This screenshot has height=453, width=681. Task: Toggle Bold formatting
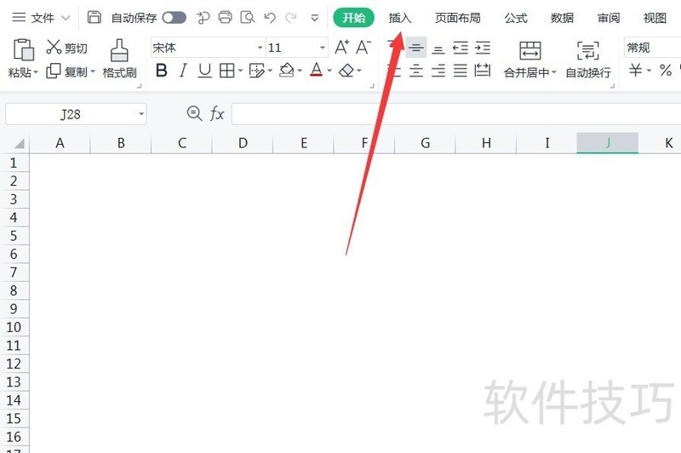(x=162, y=71)
